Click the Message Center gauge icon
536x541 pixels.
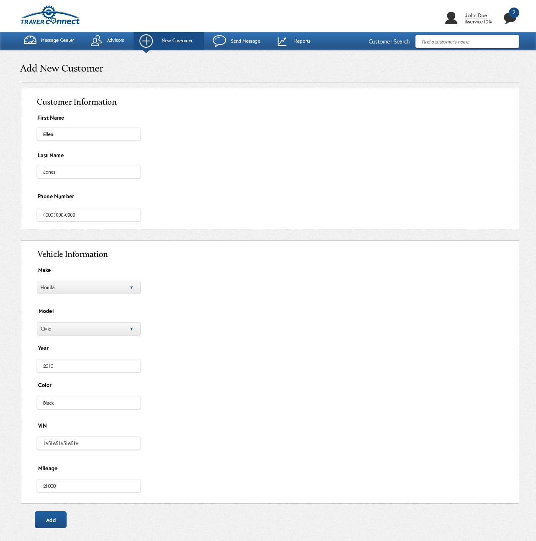coord(30,41)
